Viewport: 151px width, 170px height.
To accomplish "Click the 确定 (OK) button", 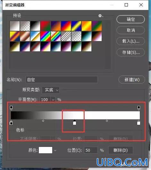I will tap(130, 19).
